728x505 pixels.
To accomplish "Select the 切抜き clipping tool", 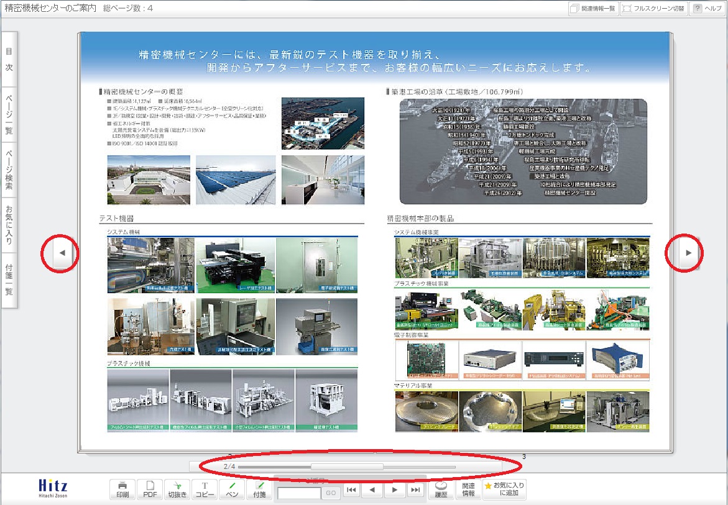I will (177, 489).
